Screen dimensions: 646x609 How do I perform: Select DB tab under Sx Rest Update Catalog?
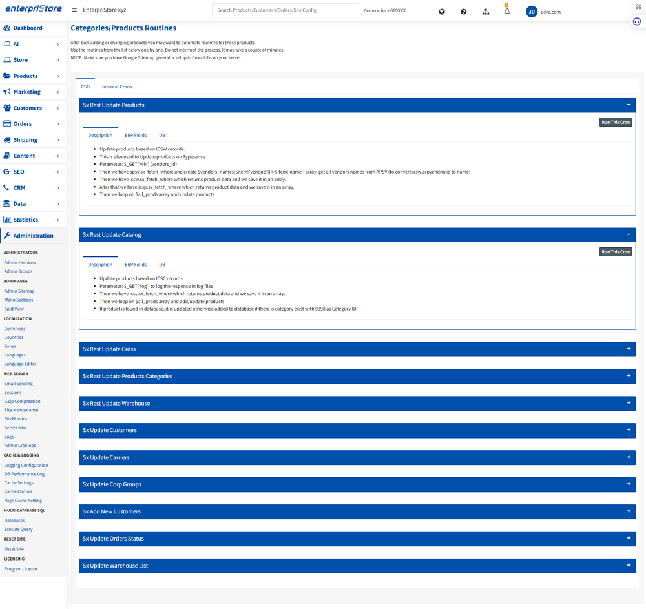tap(162, 265)
